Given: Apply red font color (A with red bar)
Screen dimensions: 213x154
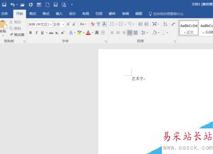Looking at the screenshot, I should (x=88, y=33).
